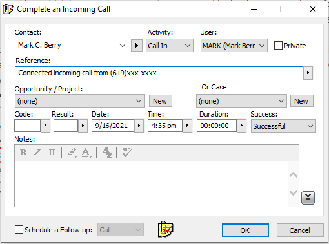Open the font settings icon

tap(107, 153)
